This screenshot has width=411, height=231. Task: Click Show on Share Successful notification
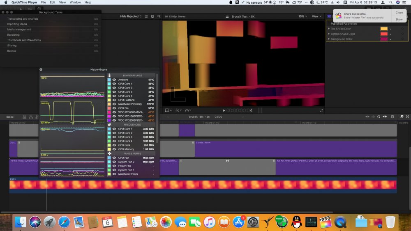[x=399, y=19]
